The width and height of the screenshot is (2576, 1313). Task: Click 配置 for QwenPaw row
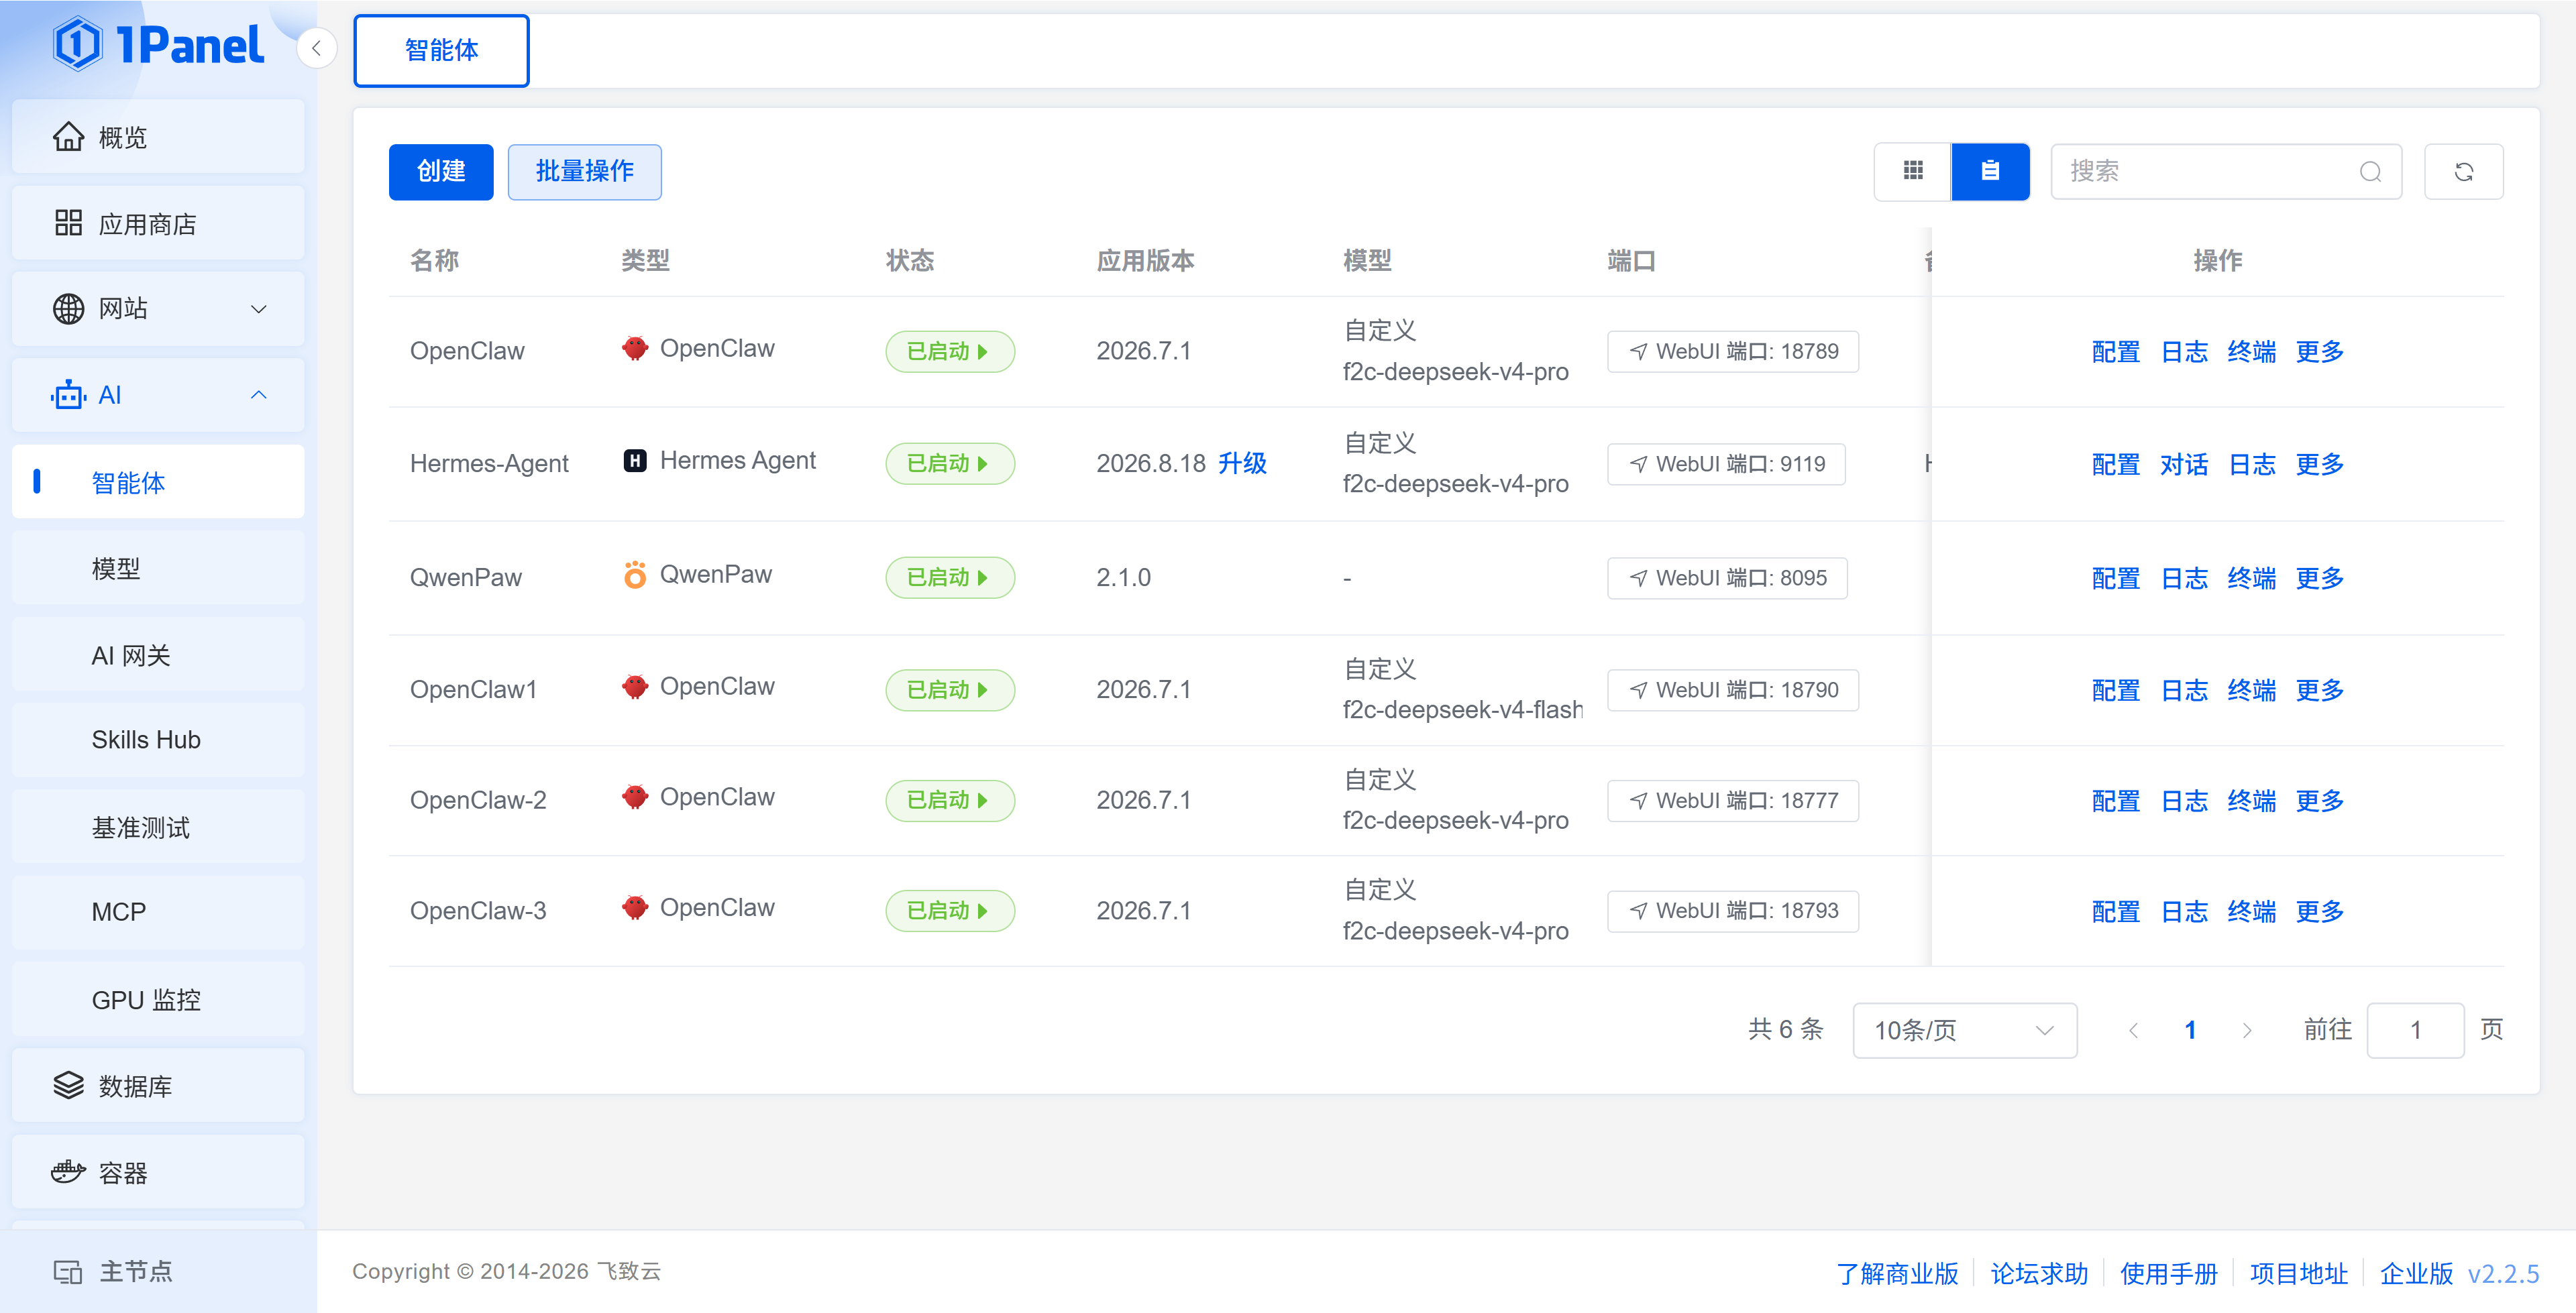(x=2116, y=578)
